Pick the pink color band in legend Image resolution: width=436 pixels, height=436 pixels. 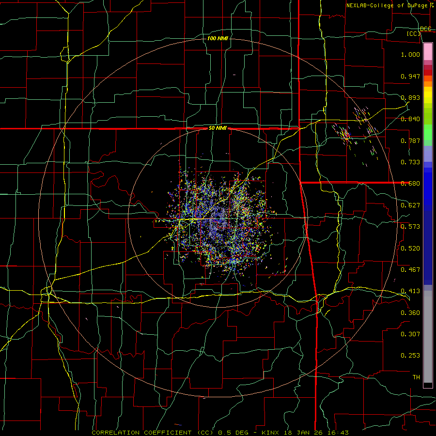coord(428,51)
